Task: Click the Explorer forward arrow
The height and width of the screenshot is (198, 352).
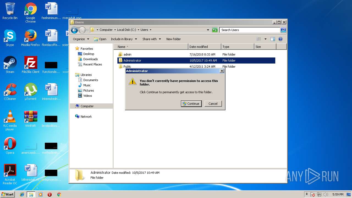Action: [x=82, y=30]
